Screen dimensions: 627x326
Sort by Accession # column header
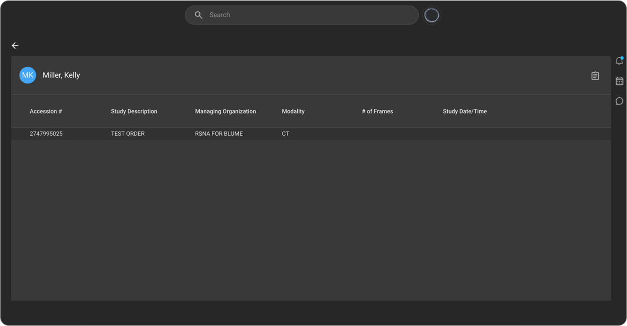pos(46,111)
